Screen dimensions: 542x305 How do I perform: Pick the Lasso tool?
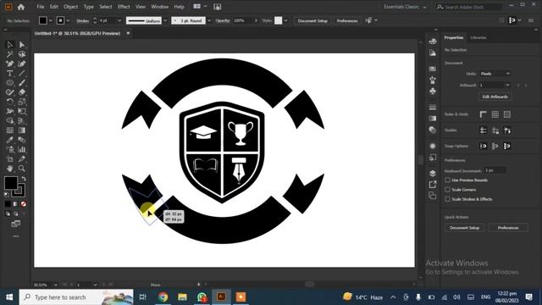coord(22,54)
